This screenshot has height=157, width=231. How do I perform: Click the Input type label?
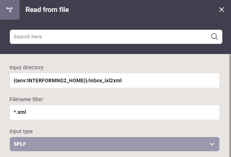21,131
